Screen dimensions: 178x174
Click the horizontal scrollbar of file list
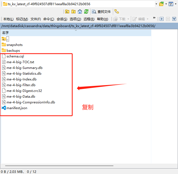[x=59, y=166]
